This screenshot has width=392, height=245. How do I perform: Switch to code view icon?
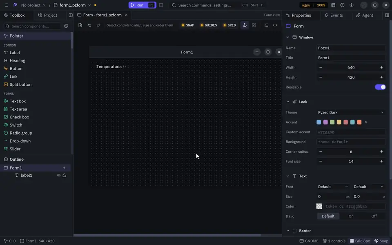(275, 25)
